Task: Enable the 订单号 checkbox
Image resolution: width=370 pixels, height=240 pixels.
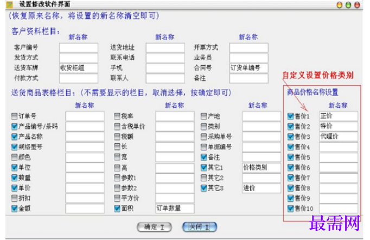Action: click(15, 116)
